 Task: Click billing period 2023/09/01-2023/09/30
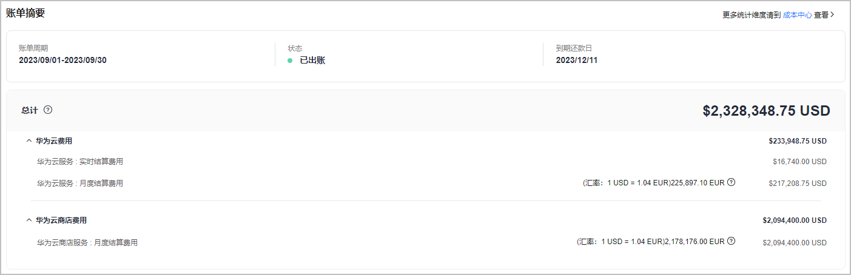pos(62,60)
